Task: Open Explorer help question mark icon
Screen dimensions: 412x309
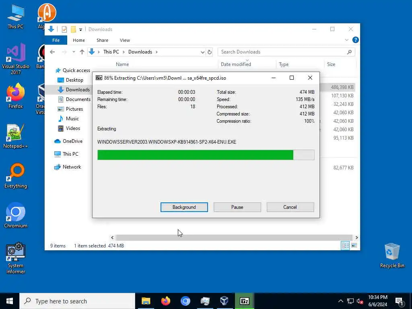Action: coord(356,40)
